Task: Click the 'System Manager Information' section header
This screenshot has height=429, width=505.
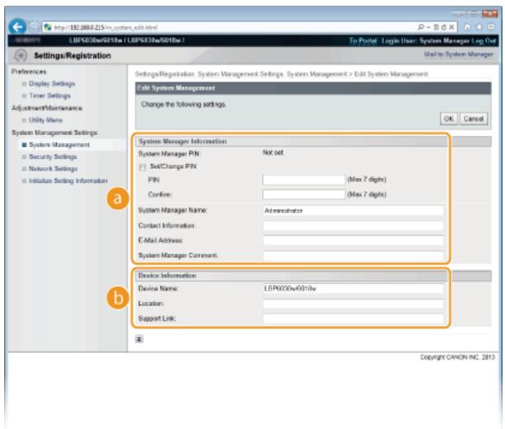Action: (183, 142)
